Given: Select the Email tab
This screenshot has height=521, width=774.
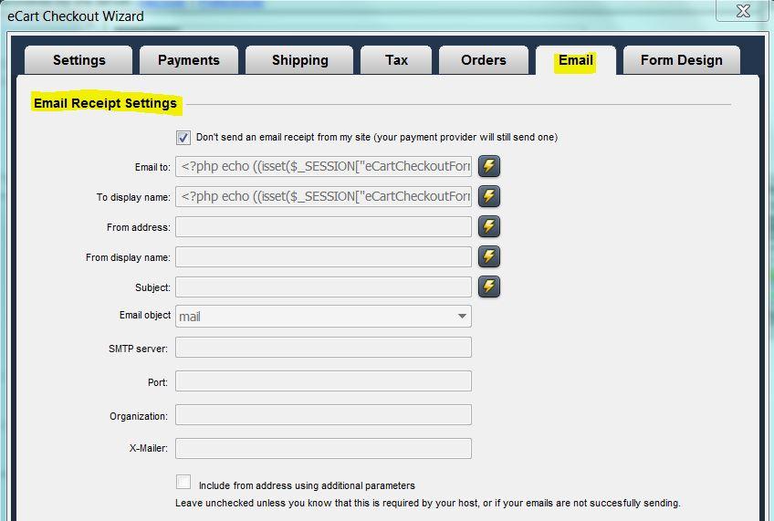Looking at the screenshot, I should pyautogui.click(x=576, y=60).
